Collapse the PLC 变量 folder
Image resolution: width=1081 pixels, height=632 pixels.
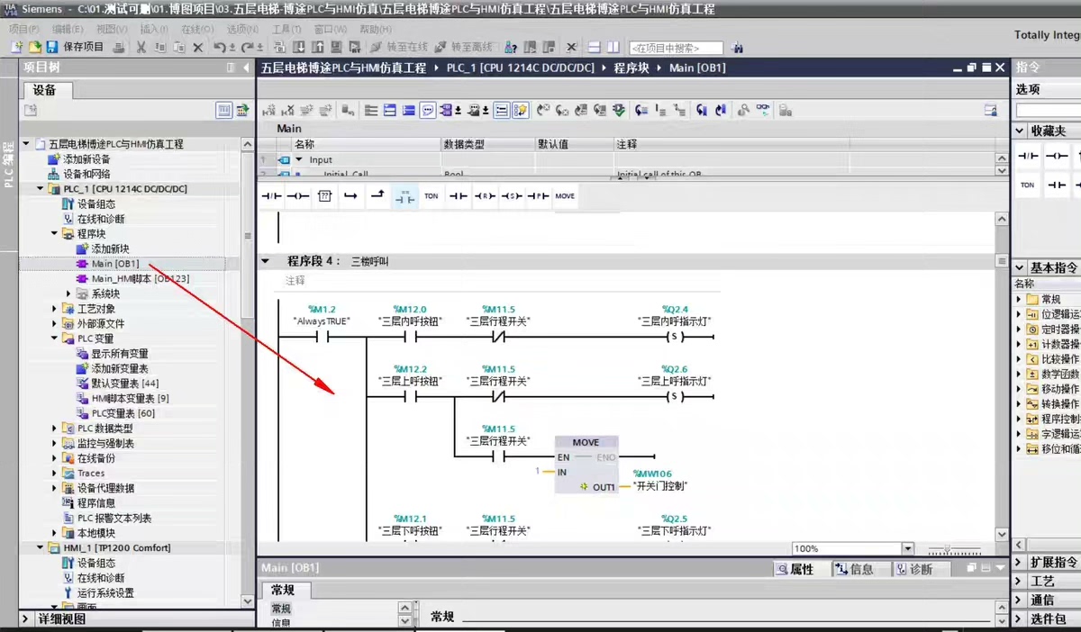coord(54,339)
